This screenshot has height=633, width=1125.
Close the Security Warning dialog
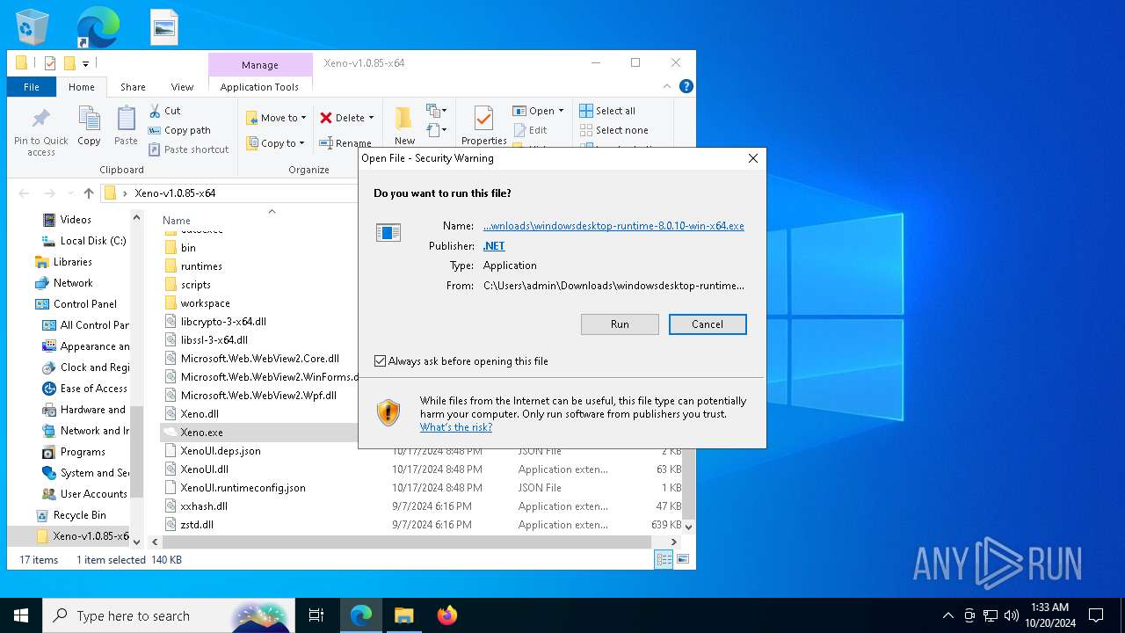(x=752, y=158)
